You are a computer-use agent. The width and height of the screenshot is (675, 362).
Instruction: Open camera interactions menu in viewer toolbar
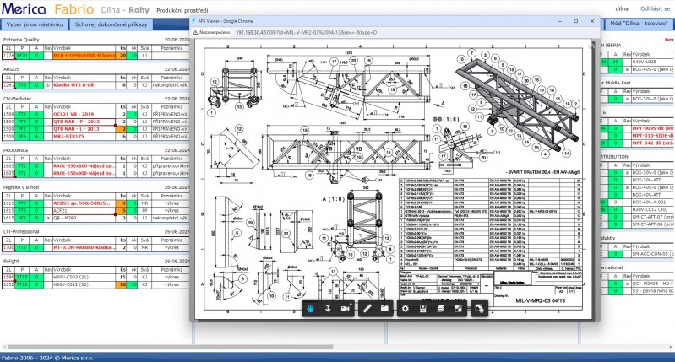[346, 309]
